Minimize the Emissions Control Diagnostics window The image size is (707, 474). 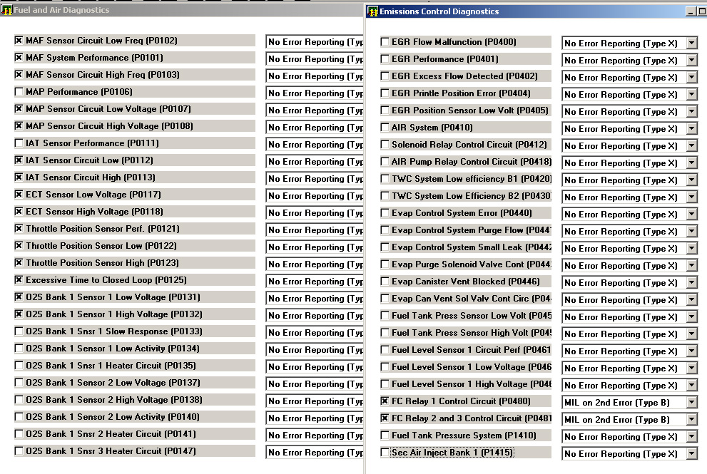[691, 11]
